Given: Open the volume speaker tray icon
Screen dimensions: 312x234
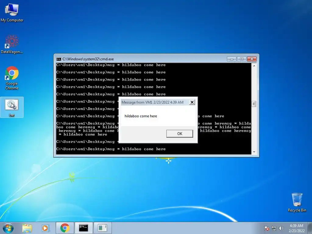Looking at the screenshot, I should (x=281, y=228).
